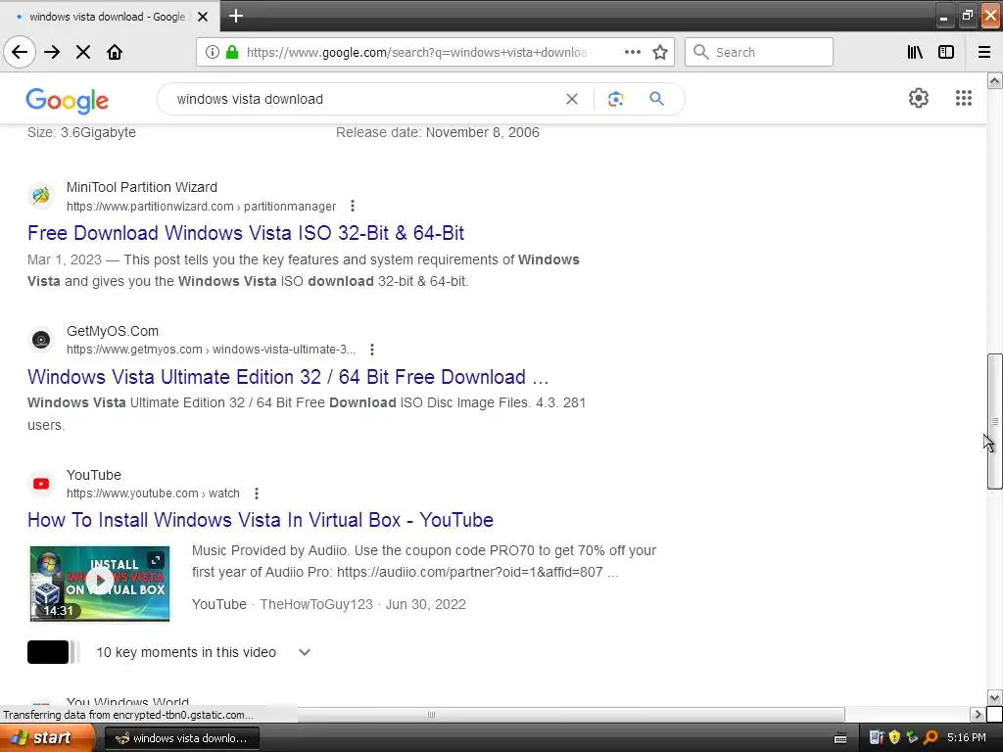1003x752 pixels.
Task: Open options for the GetMyOS.Com result
Action: tap(371, 350)
